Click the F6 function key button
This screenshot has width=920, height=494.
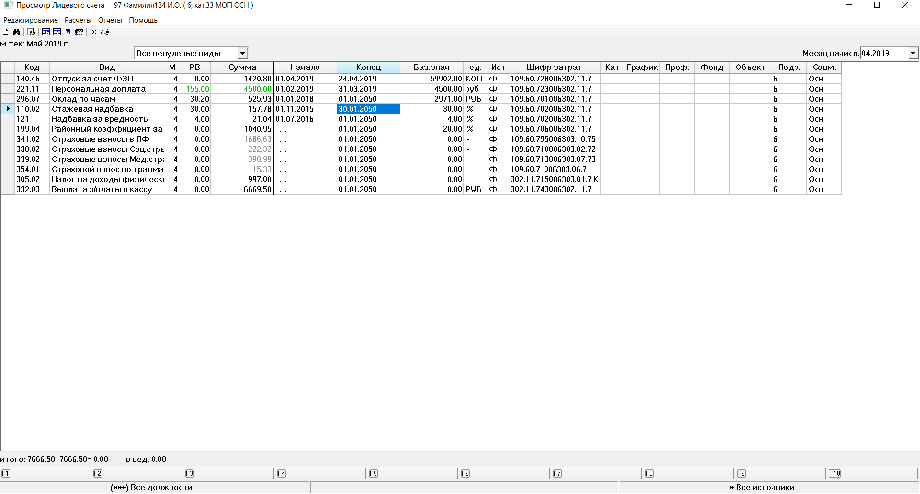[x=505, y=473]
